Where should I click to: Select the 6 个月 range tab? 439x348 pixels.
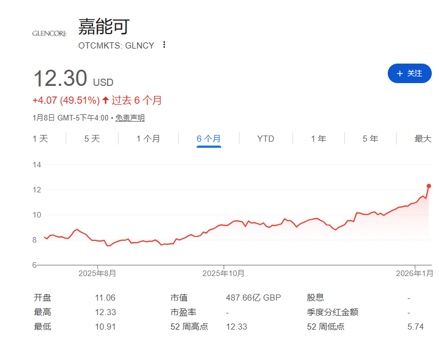[x=208, y=139]
